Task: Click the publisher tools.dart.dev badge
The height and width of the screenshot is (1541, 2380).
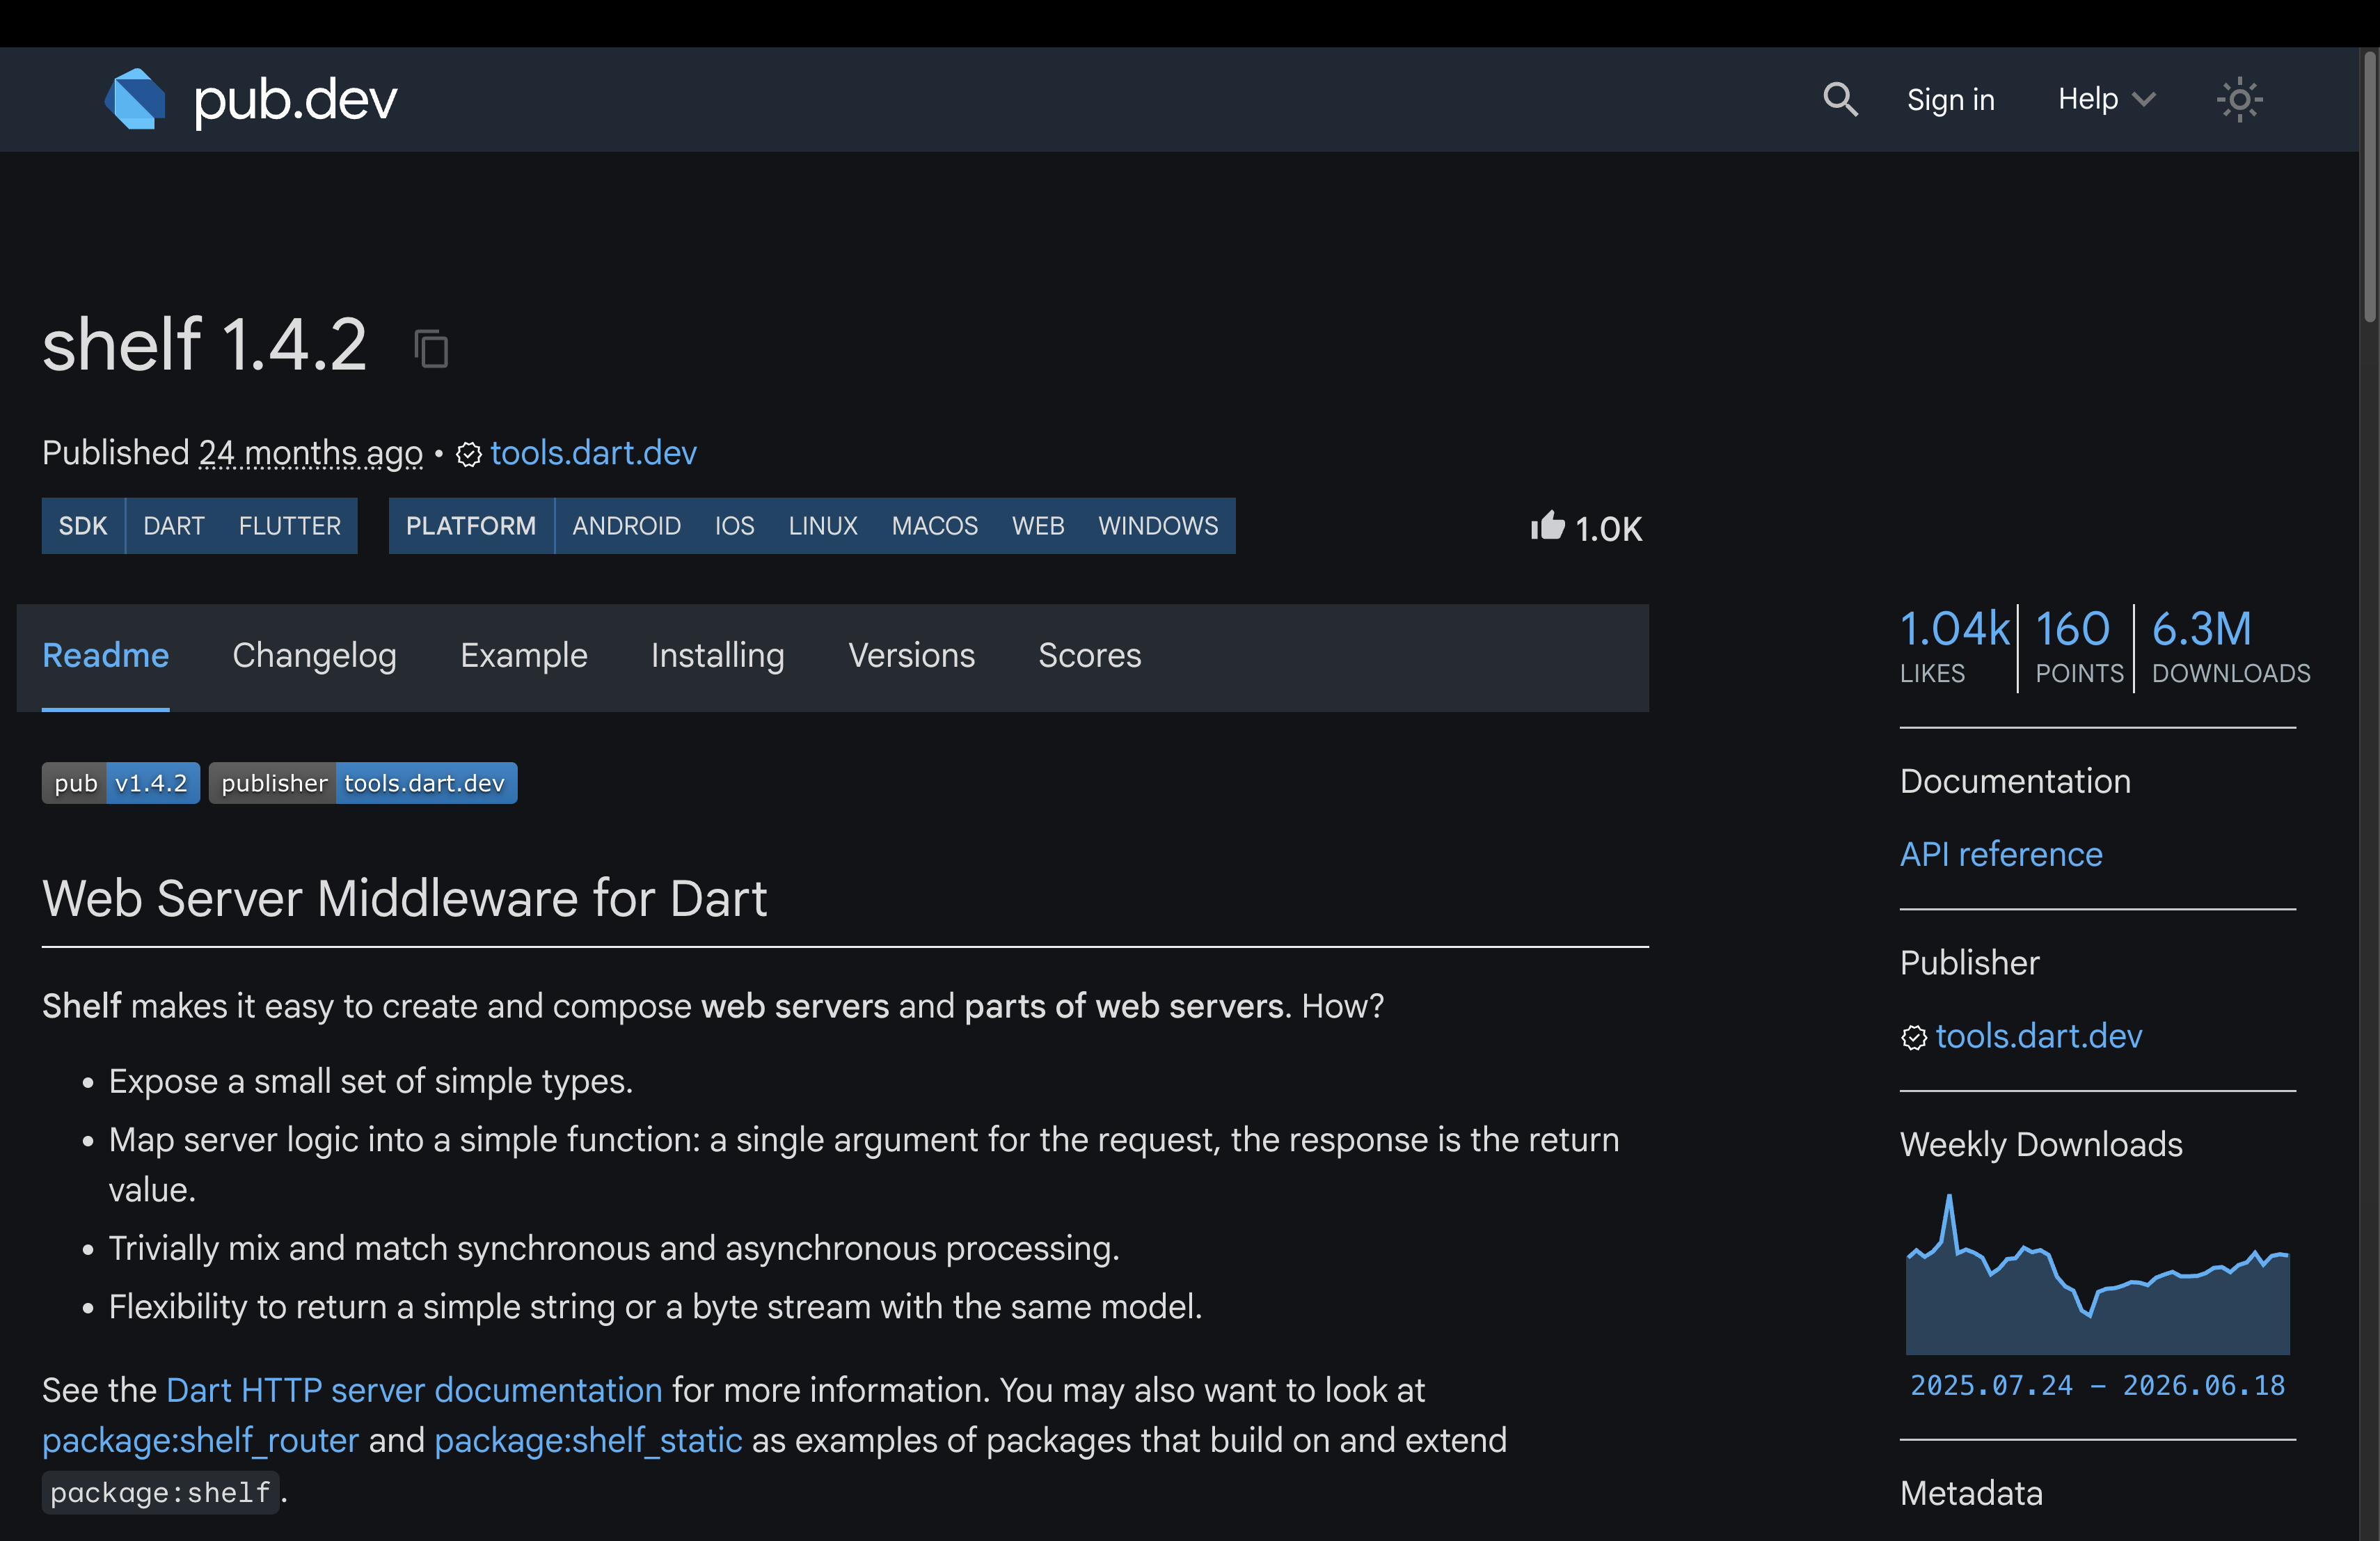Action: [363, 783]
